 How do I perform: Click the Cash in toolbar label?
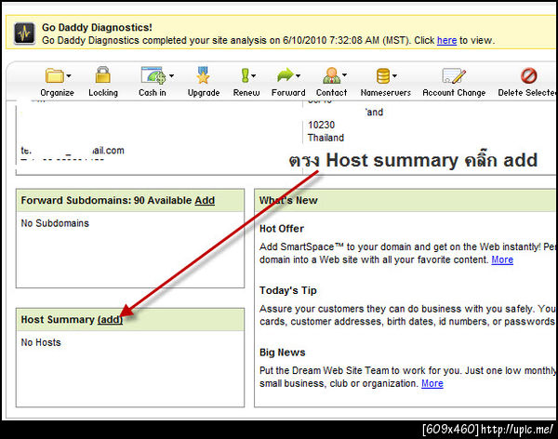pyautogui.click(x=153, y=93)
